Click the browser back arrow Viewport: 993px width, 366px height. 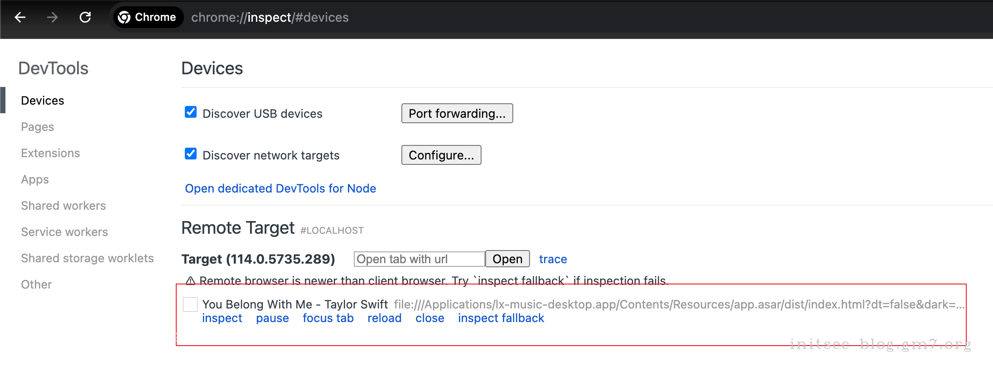(x=20, y=17)
